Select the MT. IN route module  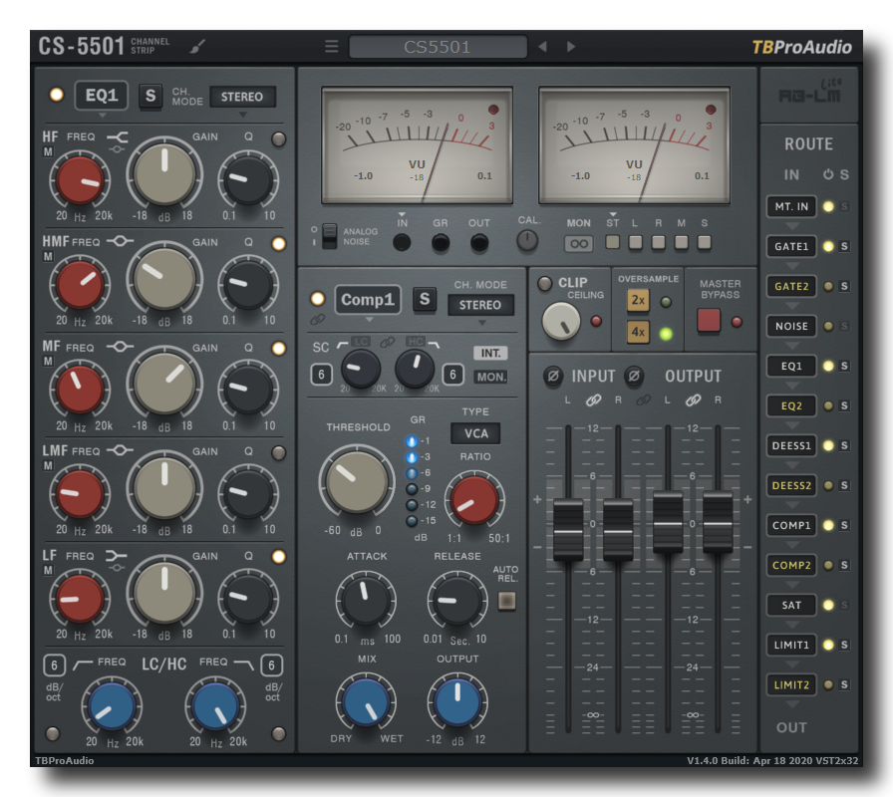791,206
